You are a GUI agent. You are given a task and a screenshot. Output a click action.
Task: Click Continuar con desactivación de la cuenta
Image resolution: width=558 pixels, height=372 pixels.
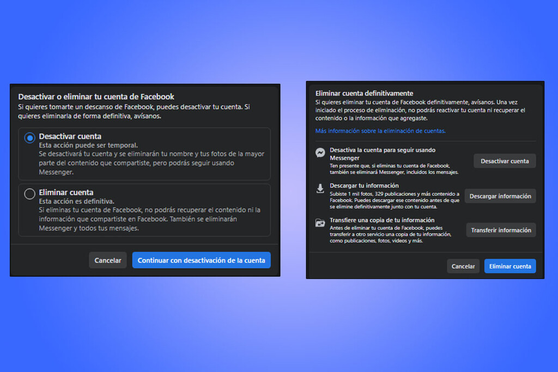[x=201, y=260]
